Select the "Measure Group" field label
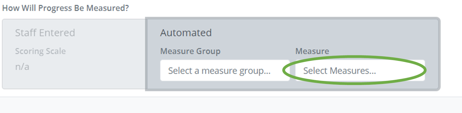This screenshot has height=113, width=462. tap(190, 51)
